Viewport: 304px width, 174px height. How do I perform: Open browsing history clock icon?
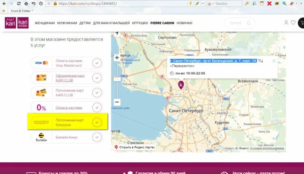point(41,4)
